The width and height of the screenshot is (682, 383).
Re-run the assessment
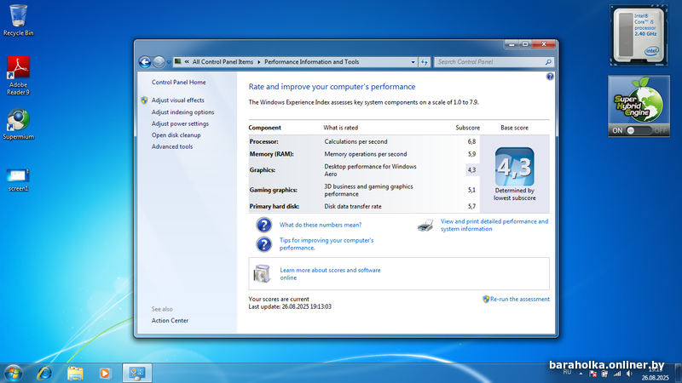pos(519,300)
